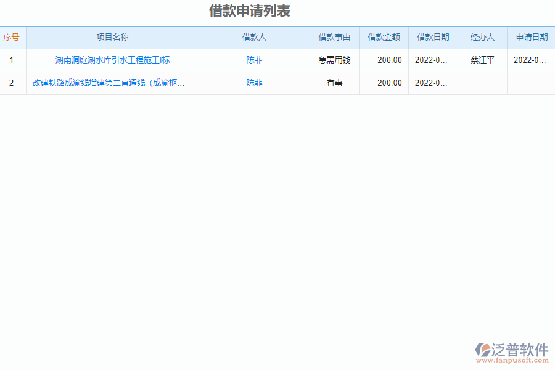Click borrower 陈菲 link in row 2
Image resolution: width=555 pixels, height=370 pixels.
(x=253, y=83)
